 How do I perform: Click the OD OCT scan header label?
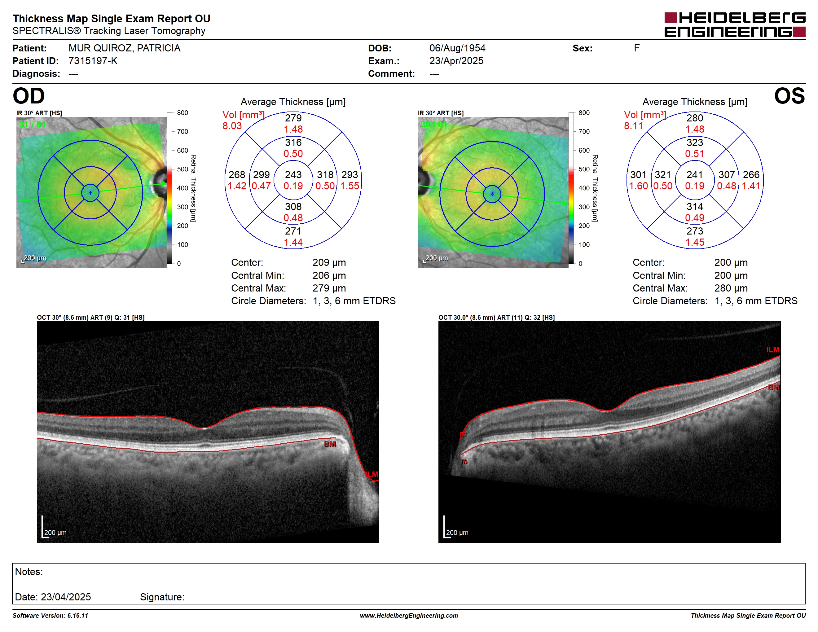pyautogui.click(x=91, y=318)
